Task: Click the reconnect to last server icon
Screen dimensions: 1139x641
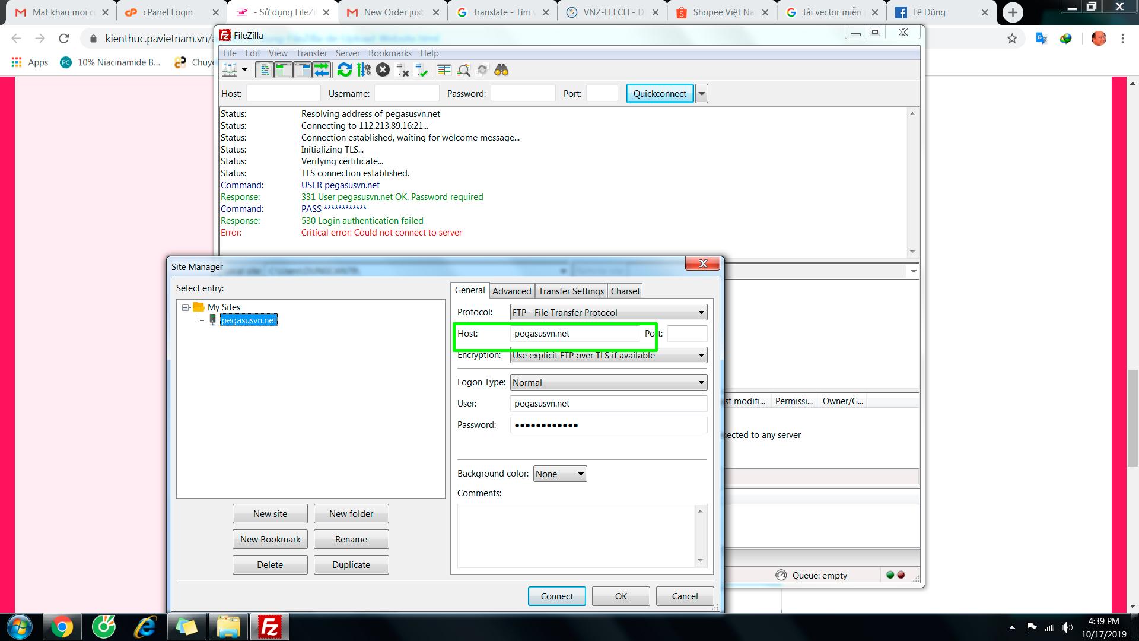Action: (421, 70)
